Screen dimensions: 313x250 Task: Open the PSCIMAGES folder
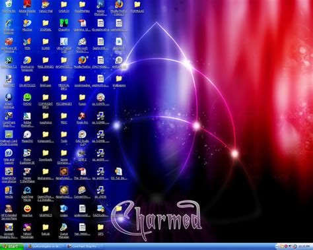[x=64, y=100]
